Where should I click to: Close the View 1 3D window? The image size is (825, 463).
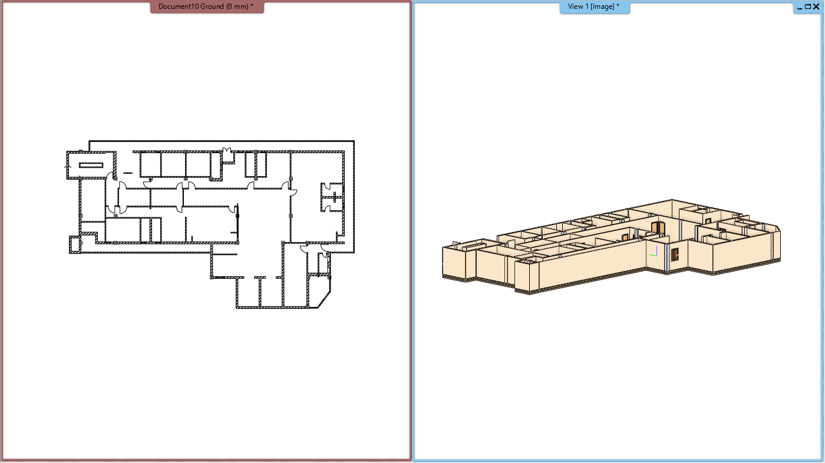pyautogui.click(x=816, y=7)
